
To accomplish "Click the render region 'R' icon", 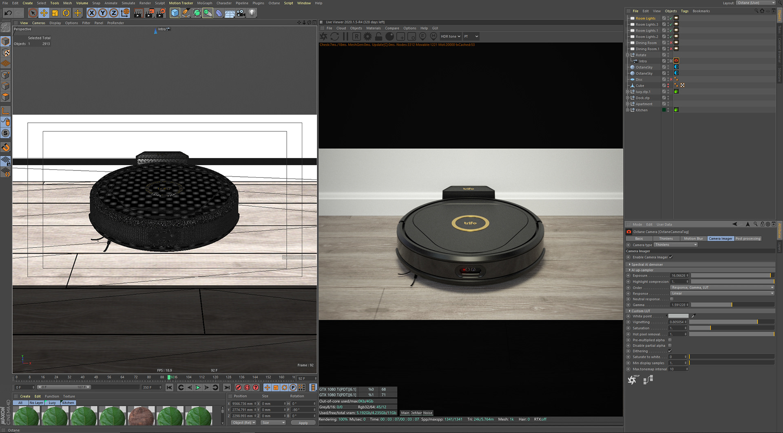I will click(x=356, y=36).
